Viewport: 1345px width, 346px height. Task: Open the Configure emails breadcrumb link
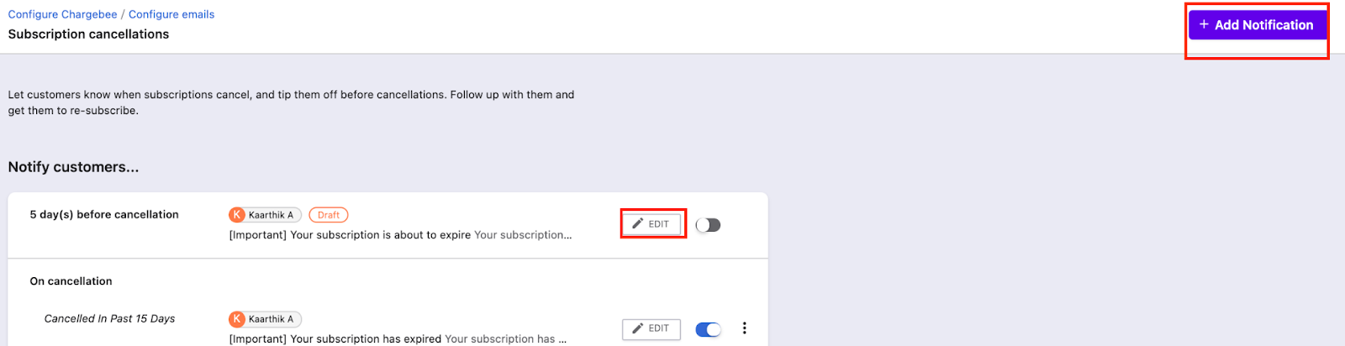pyautogui.click(x=171, y=14)
